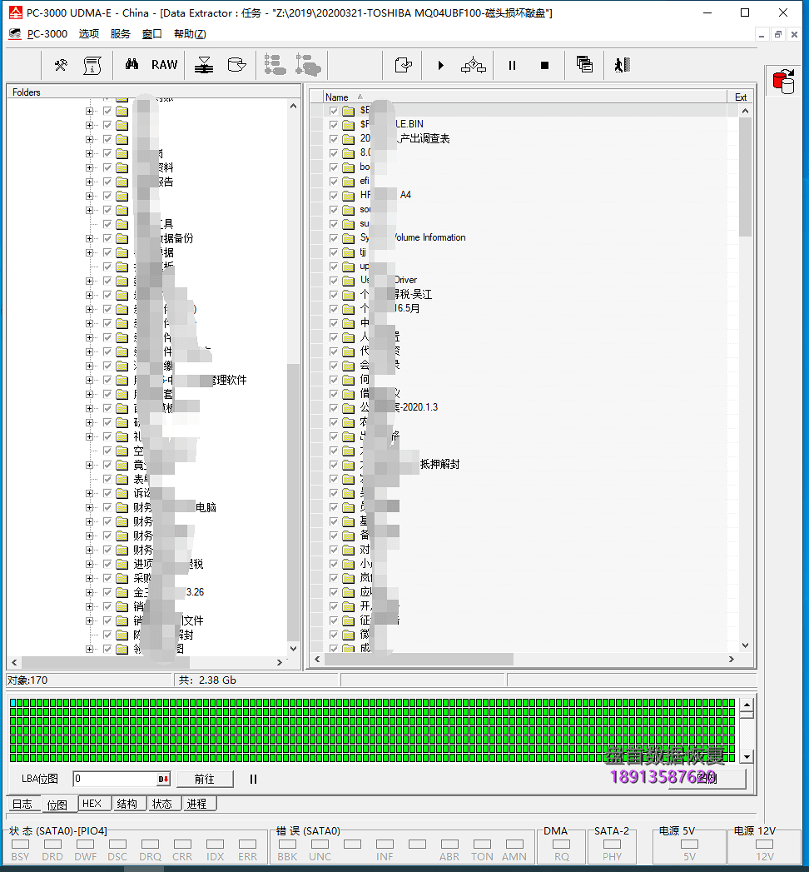Click the exit running-man icon
The height and width of the screenshot is (872, 809).
pos(623,65)
